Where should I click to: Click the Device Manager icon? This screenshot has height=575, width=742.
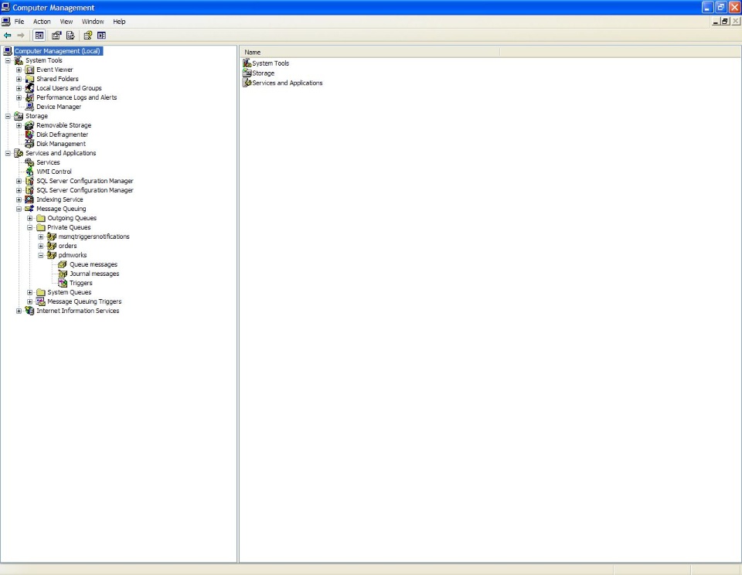pyautogui.click(x=30, y=107)
